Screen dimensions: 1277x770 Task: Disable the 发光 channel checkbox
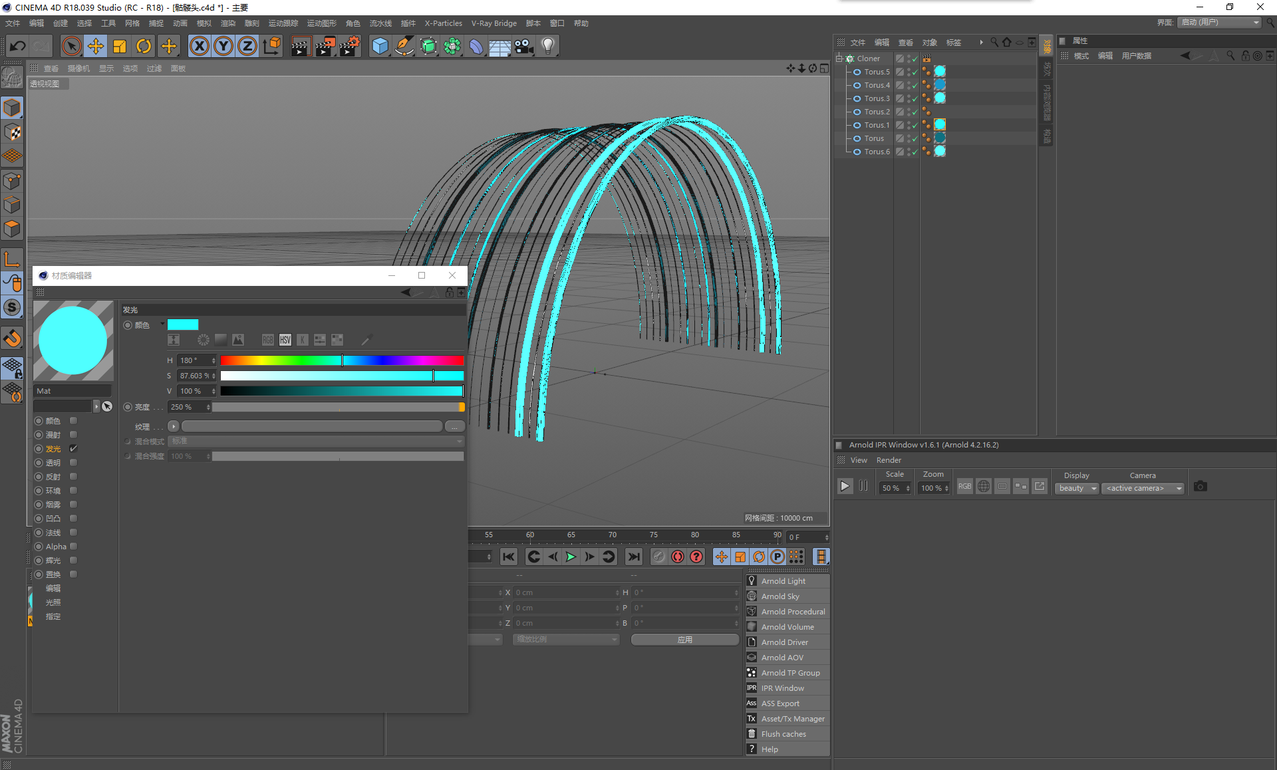[74, 449]
